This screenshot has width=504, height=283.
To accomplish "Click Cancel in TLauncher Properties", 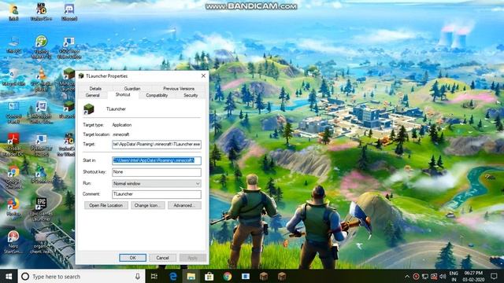I will point(162,258).
